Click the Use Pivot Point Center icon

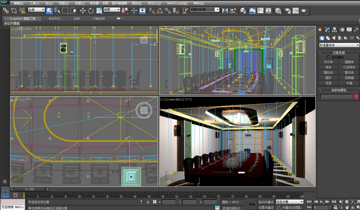(125, 10)
